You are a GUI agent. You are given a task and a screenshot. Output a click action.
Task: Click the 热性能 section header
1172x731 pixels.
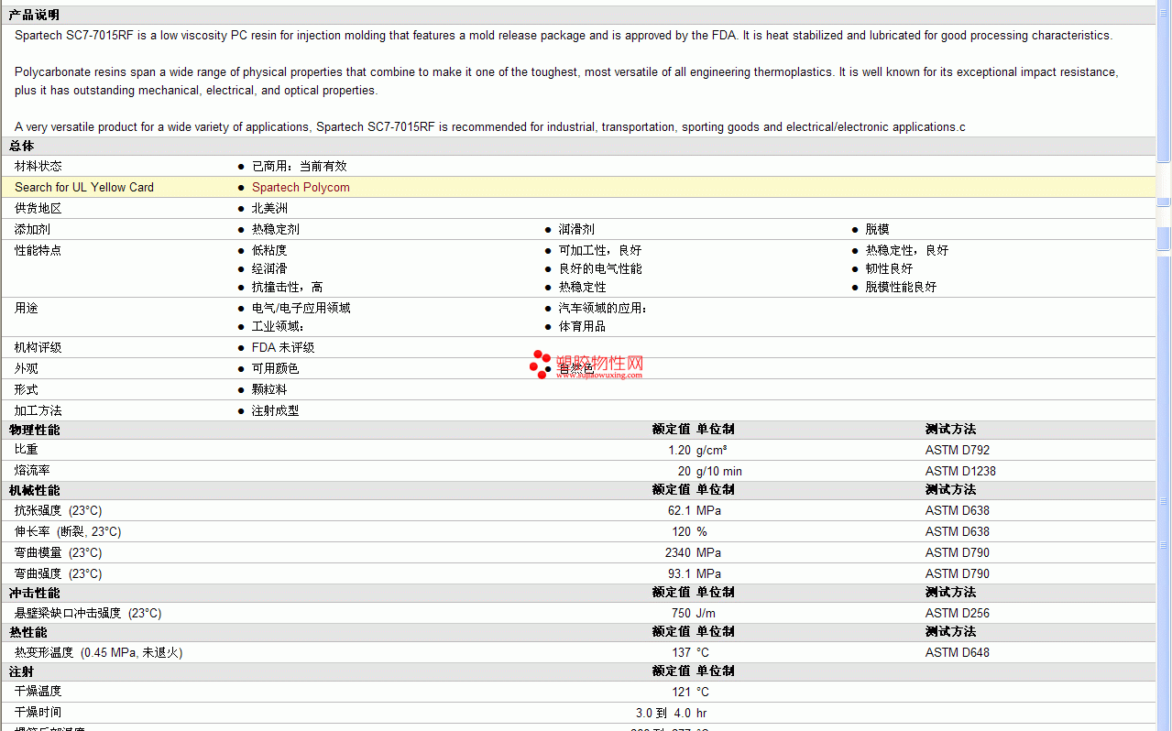[x=28, y=632]
